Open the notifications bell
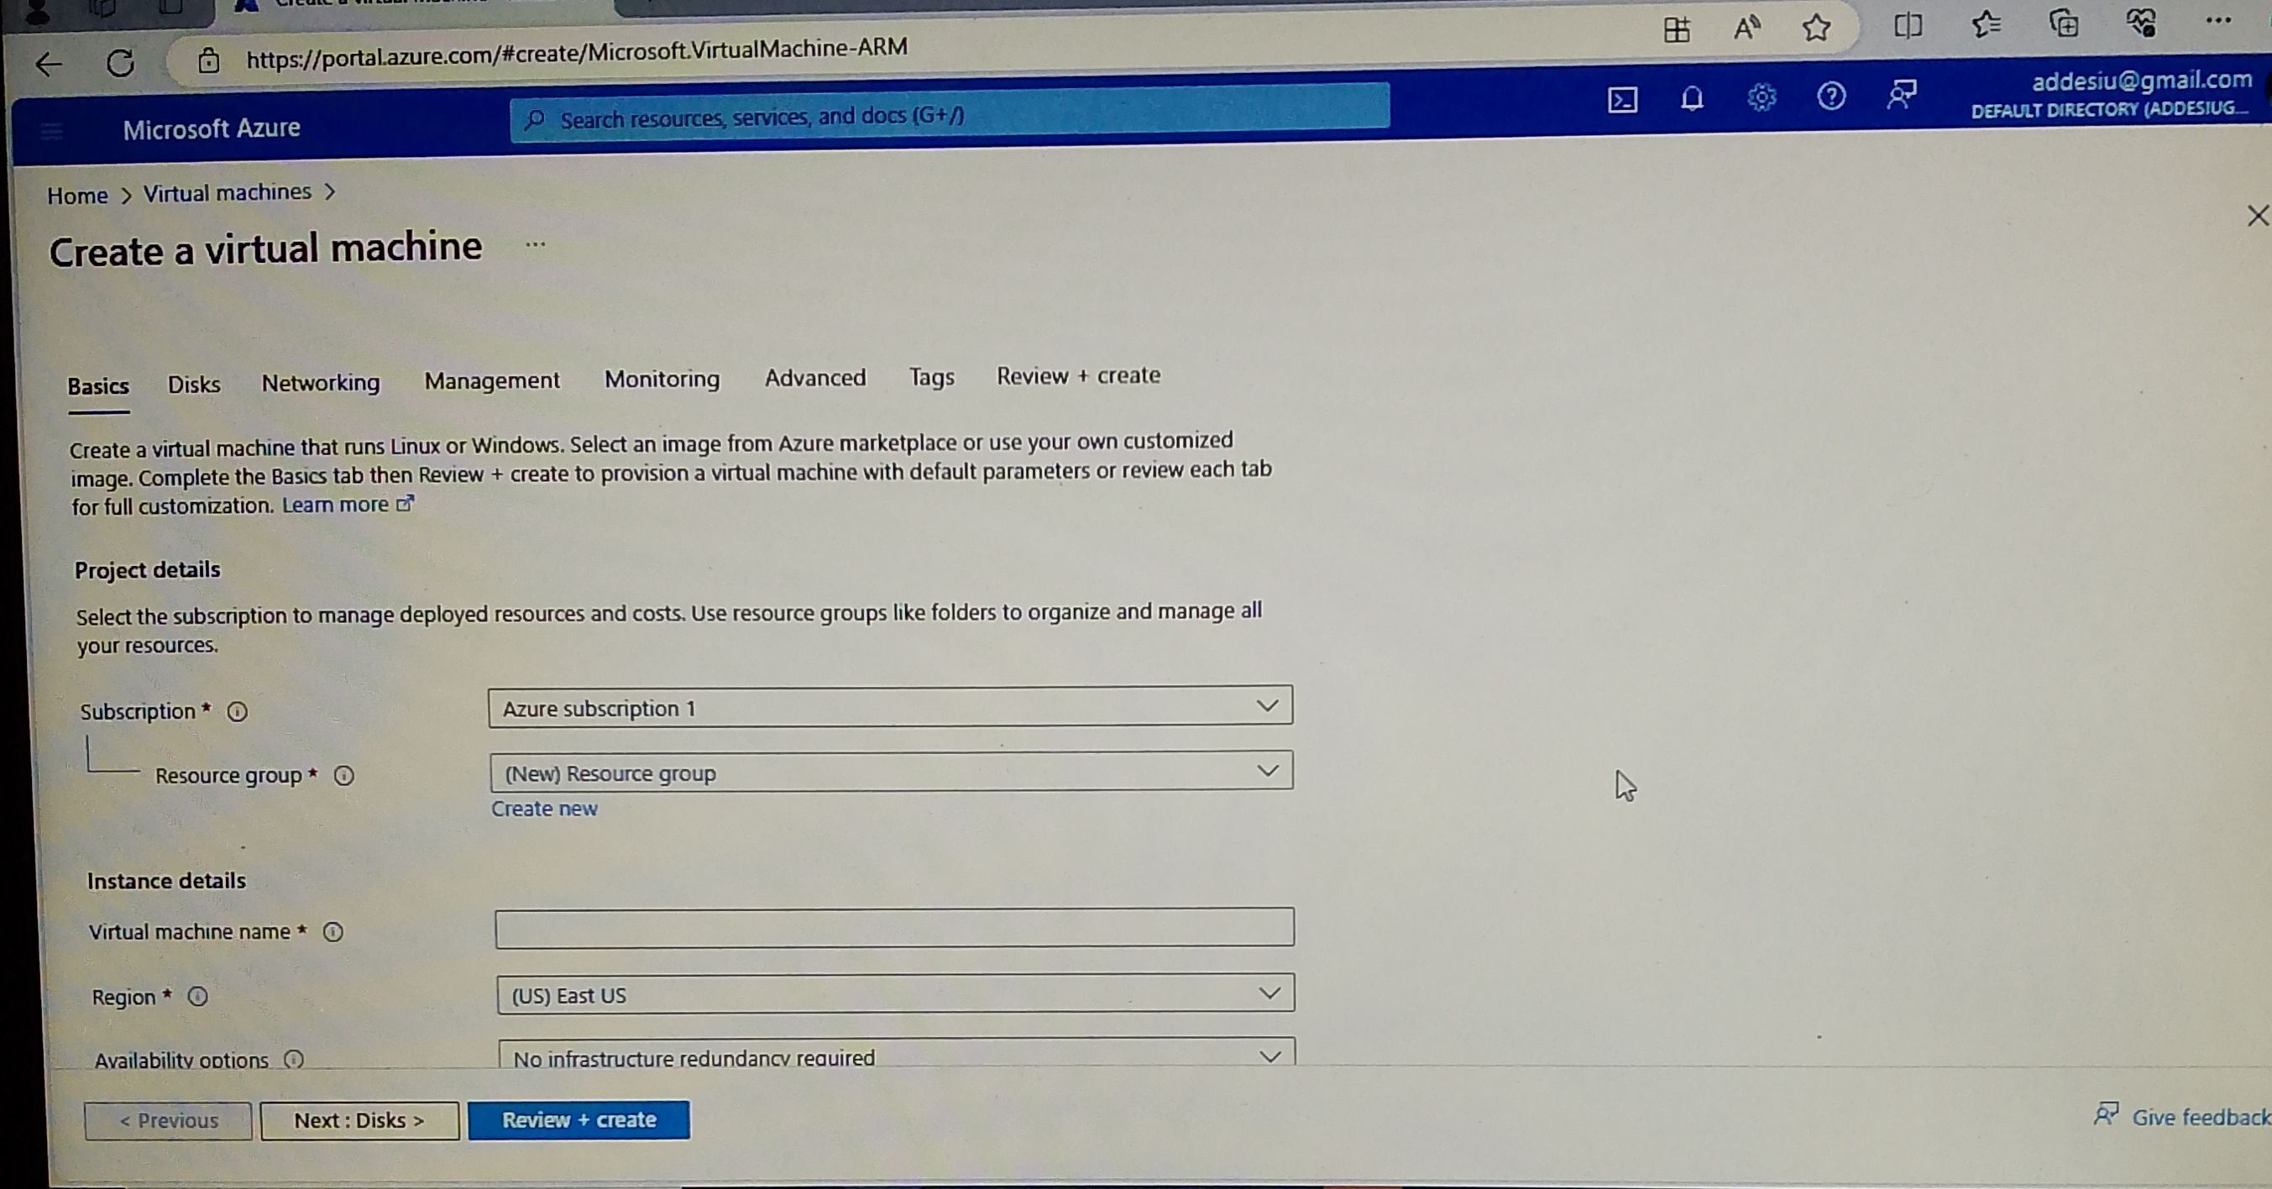 pyautogui.click(x=1692, y=98)
